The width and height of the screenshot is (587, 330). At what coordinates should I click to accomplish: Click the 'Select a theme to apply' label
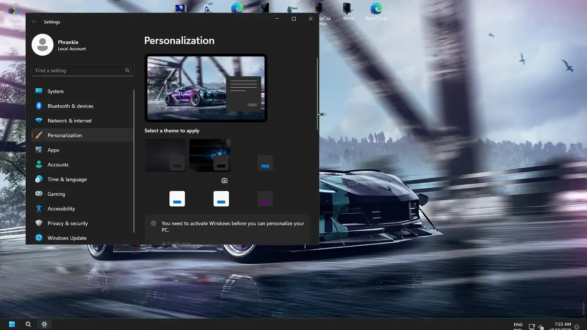(172, 131)
